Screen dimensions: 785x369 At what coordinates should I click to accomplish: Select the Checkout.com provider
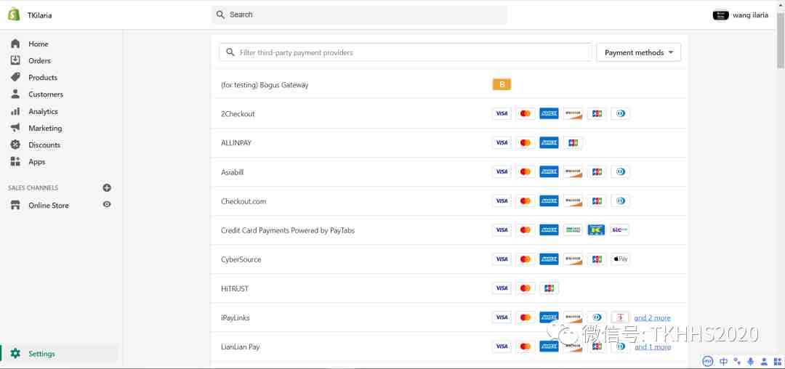243,201
